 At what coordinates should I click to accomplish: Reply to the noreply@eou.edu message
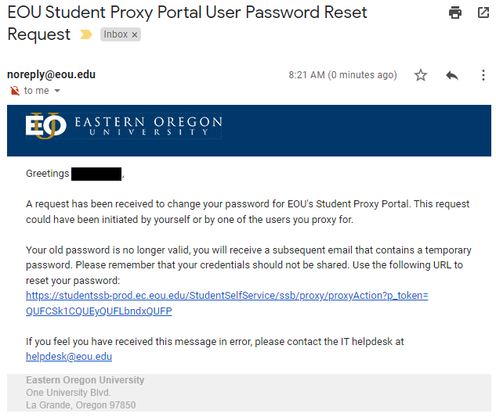[x=452, y=75]
